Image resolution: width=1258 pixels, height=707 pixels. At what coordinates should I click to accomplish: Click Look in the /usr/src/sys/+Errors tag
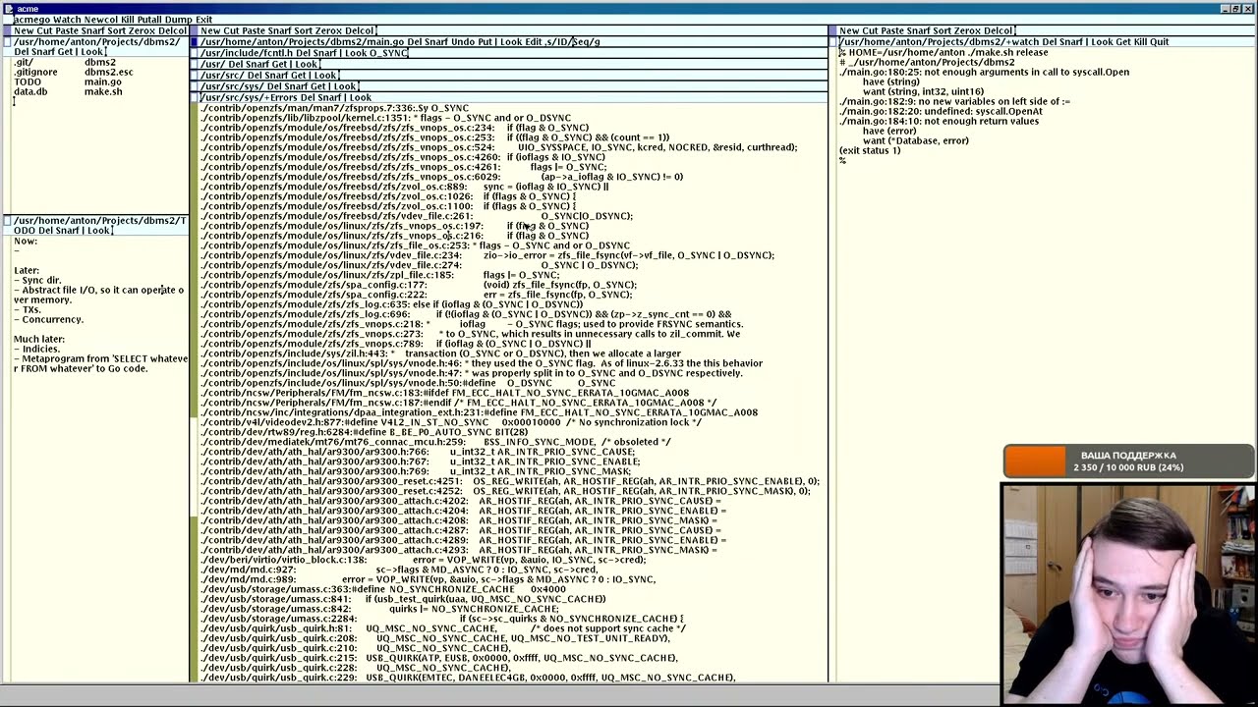(x=359, y=97)
